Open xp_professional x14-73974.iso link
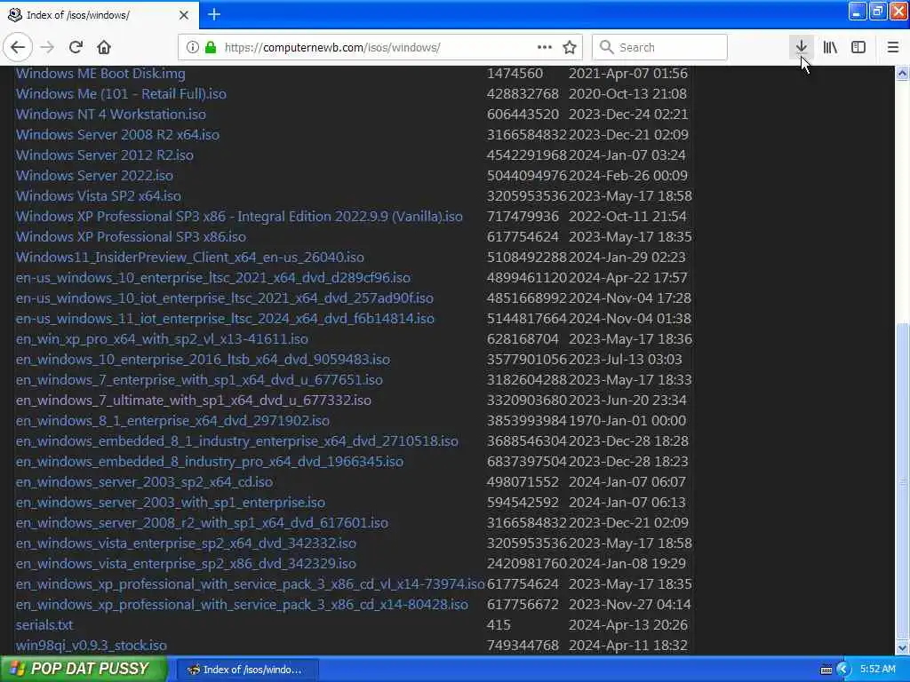 250,584
